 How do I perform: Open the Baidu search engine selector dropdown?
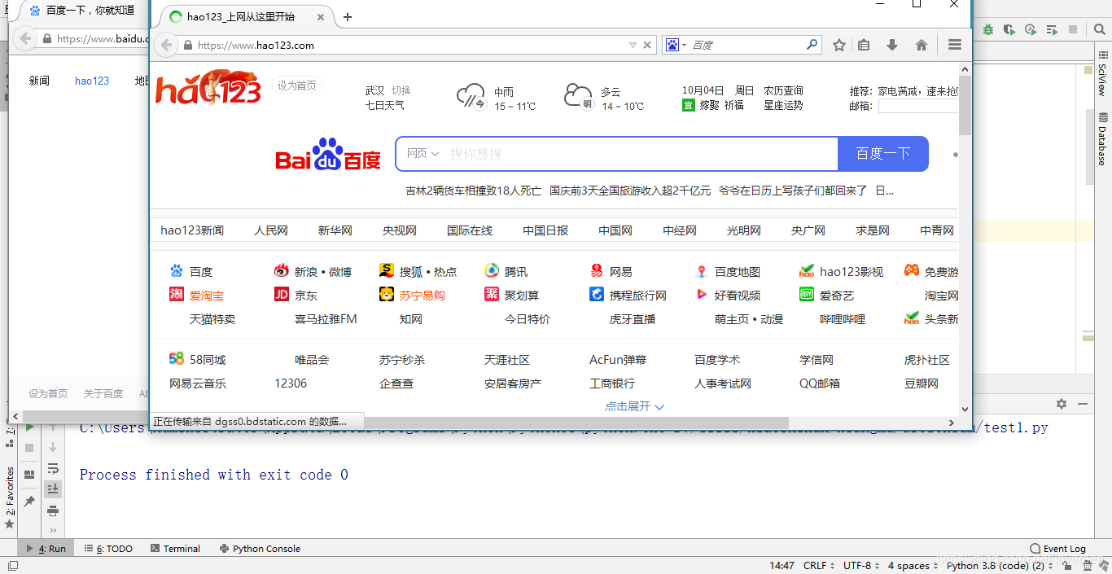676,45
